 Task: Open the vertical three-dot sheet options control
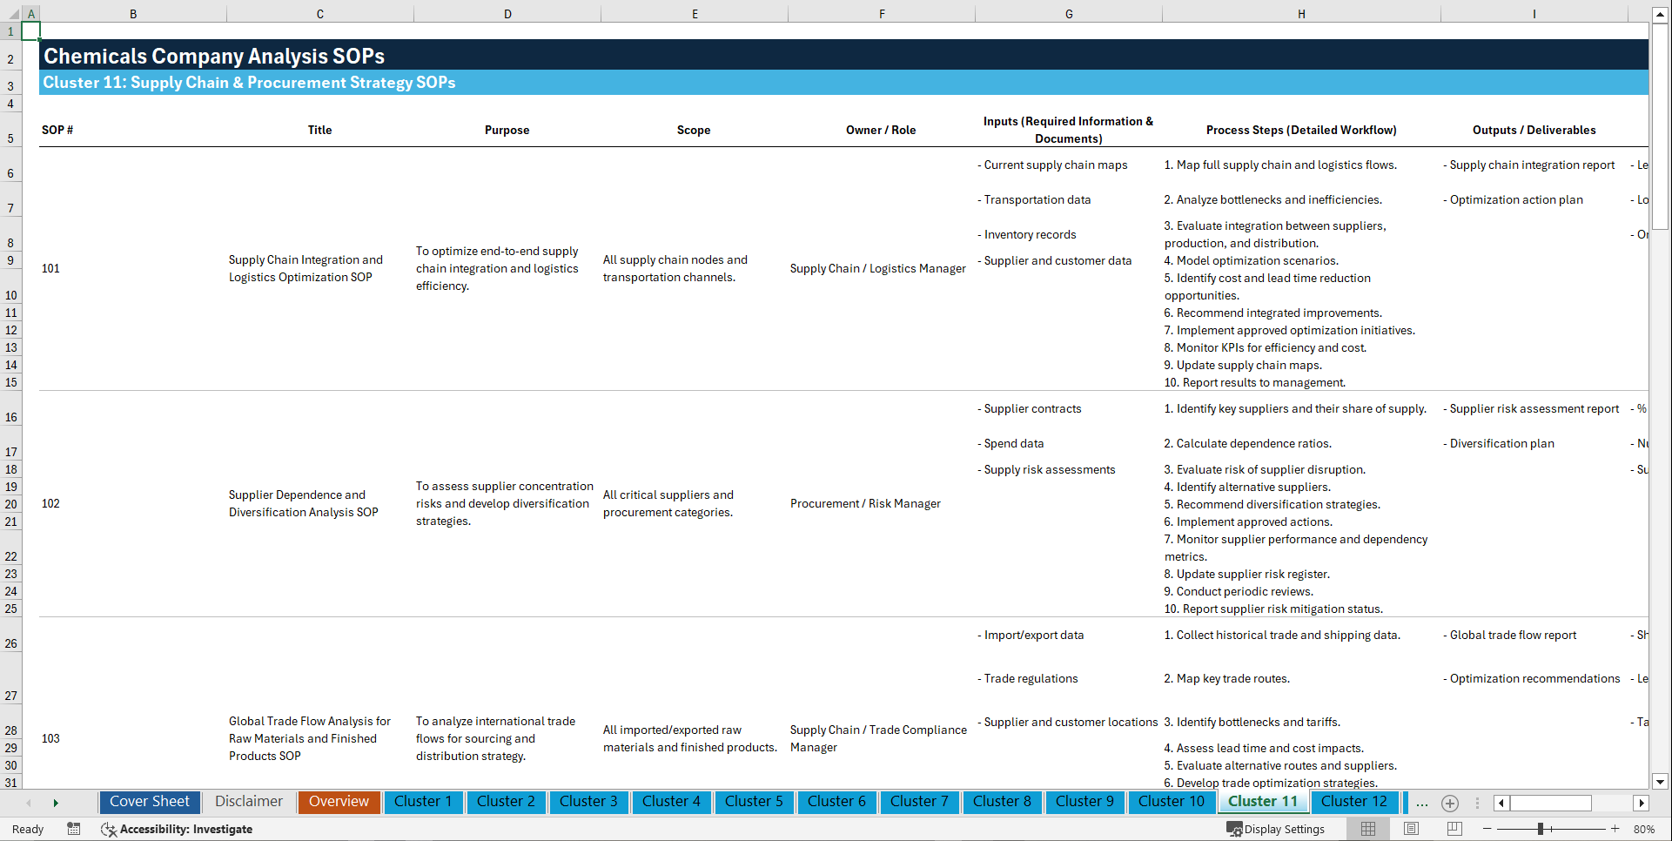[1478, 803]
